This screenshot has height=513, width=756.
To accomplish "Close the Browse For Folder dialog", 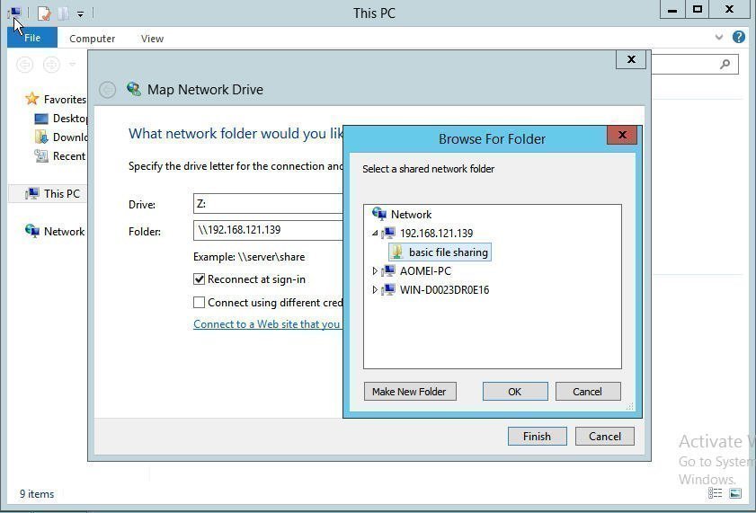I will click(622, 135).
